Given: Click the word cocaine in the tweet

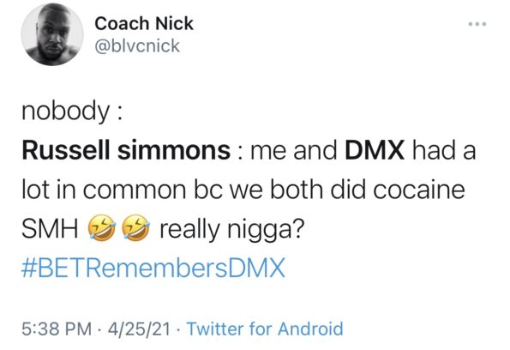Looking at the screenshot, I should click(x=419, y=190).
